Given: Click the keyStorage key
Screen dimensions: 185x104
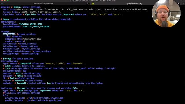Looking at the screenshot, I should point(7,88).
